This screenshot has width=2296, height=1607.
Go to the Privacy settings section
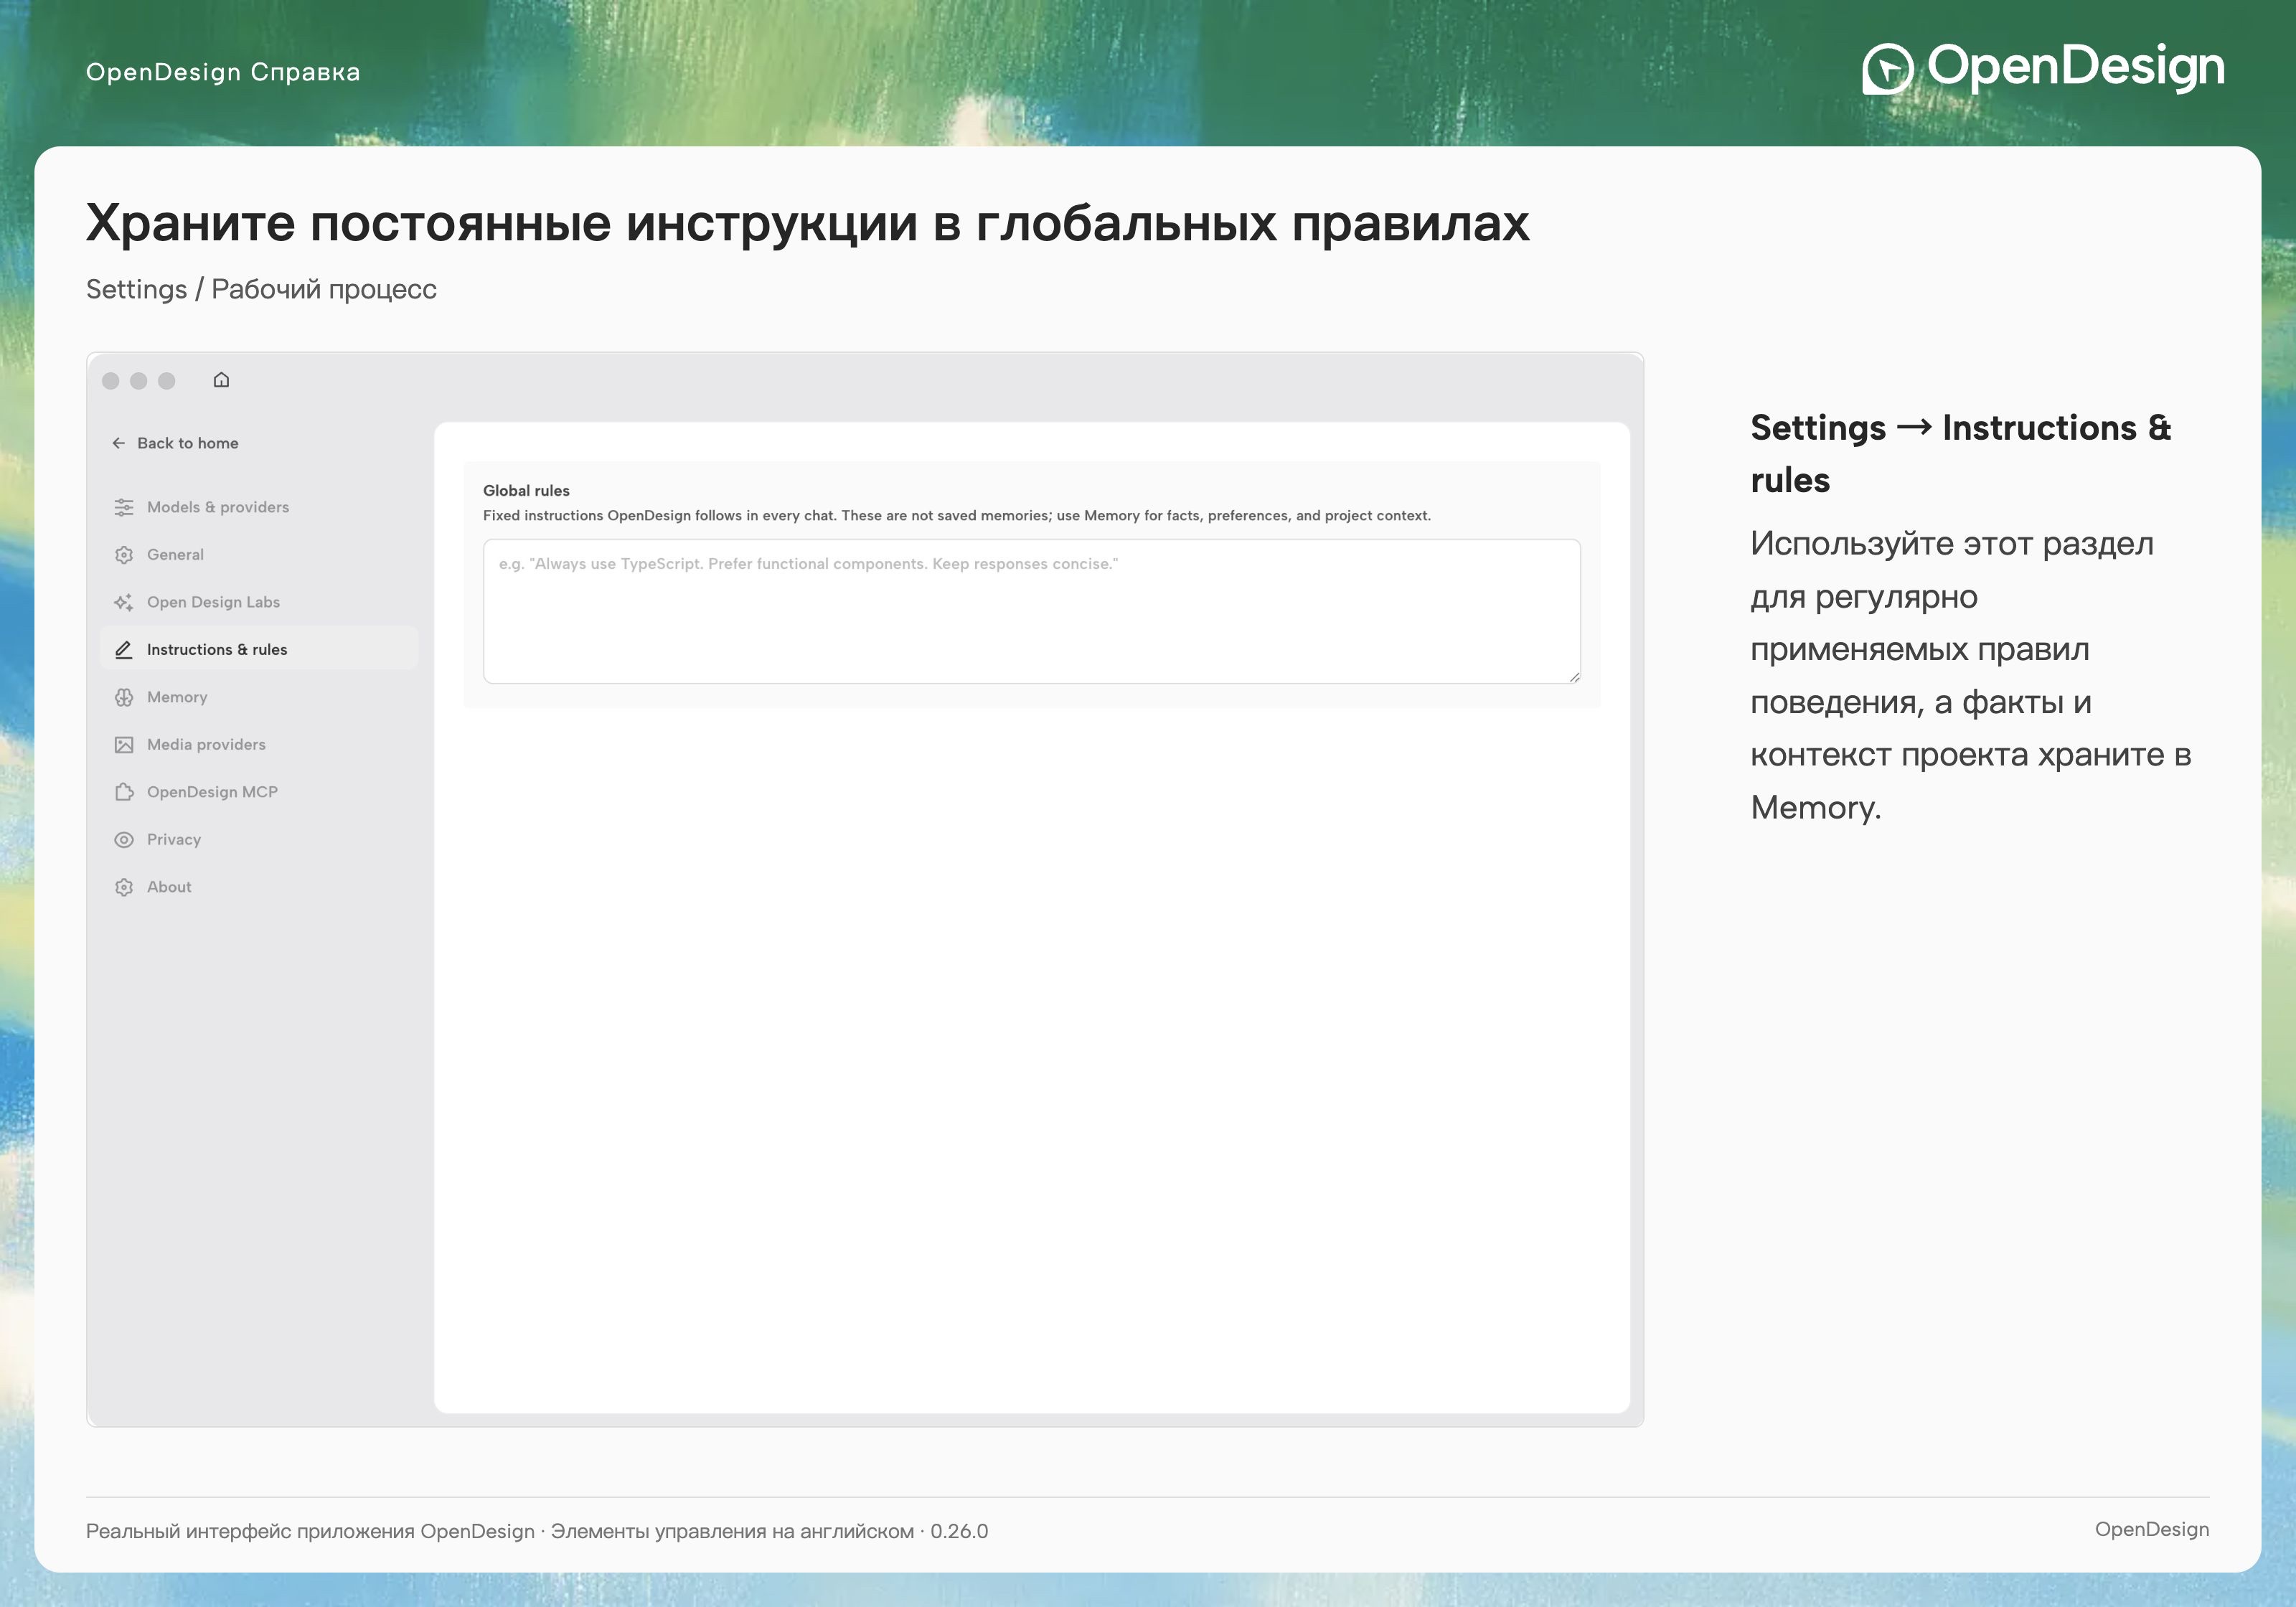point(259,840)
